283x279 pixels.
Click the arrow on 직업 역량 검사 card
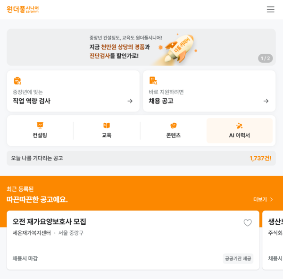[x=130, y=101]
